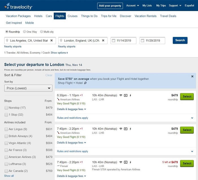Screen dimensions: 198x180
Task: Open the Support dropdown menu
Action: click(x=175, y=6)
